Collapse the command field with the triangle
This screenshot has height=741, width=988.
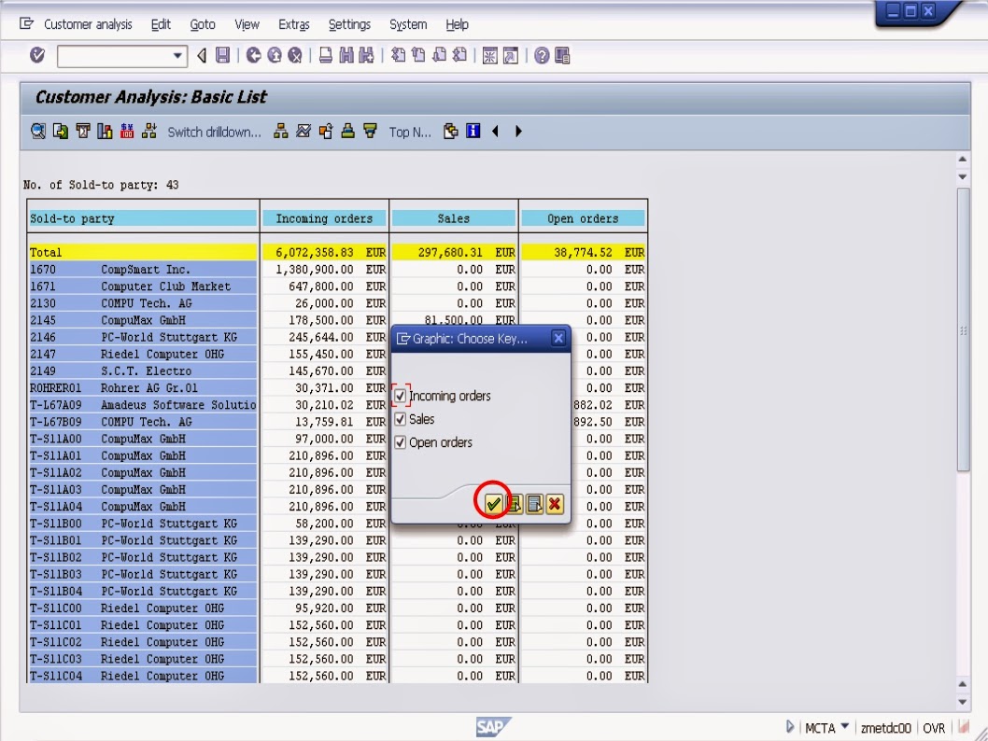pos(202,55)
